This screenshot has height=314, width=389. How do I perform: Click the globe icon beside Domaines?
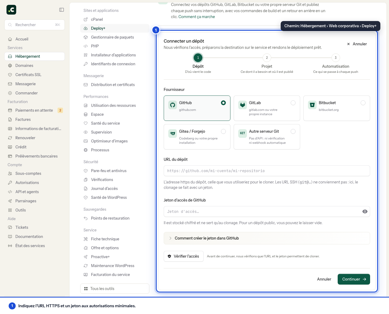coord(10,66)
